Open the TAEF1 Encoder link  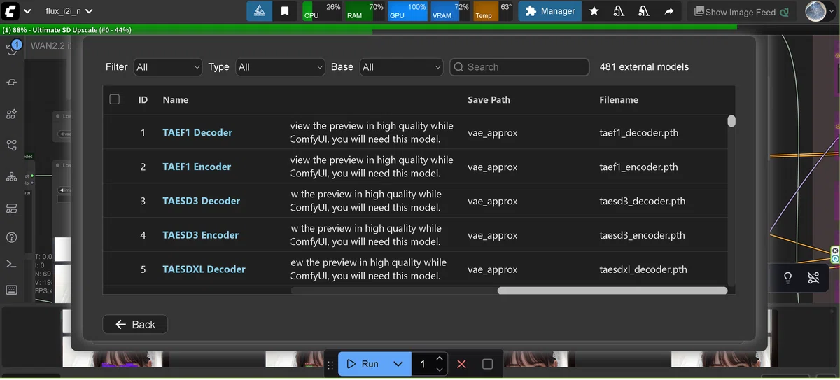[x=197, y=167]
